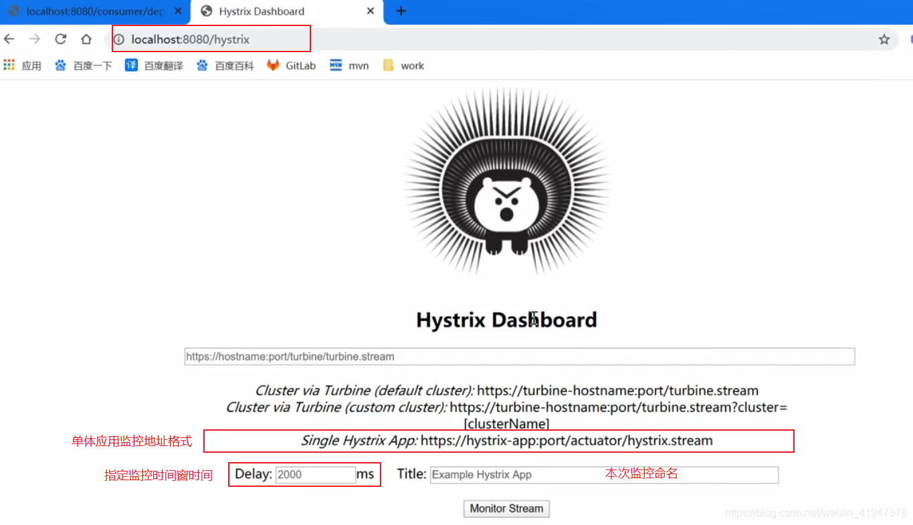Screen dimensions: 913x525
Task: Click the 'Cluster via Turbine (custom cluster):' text
Action: coord(336,407)
